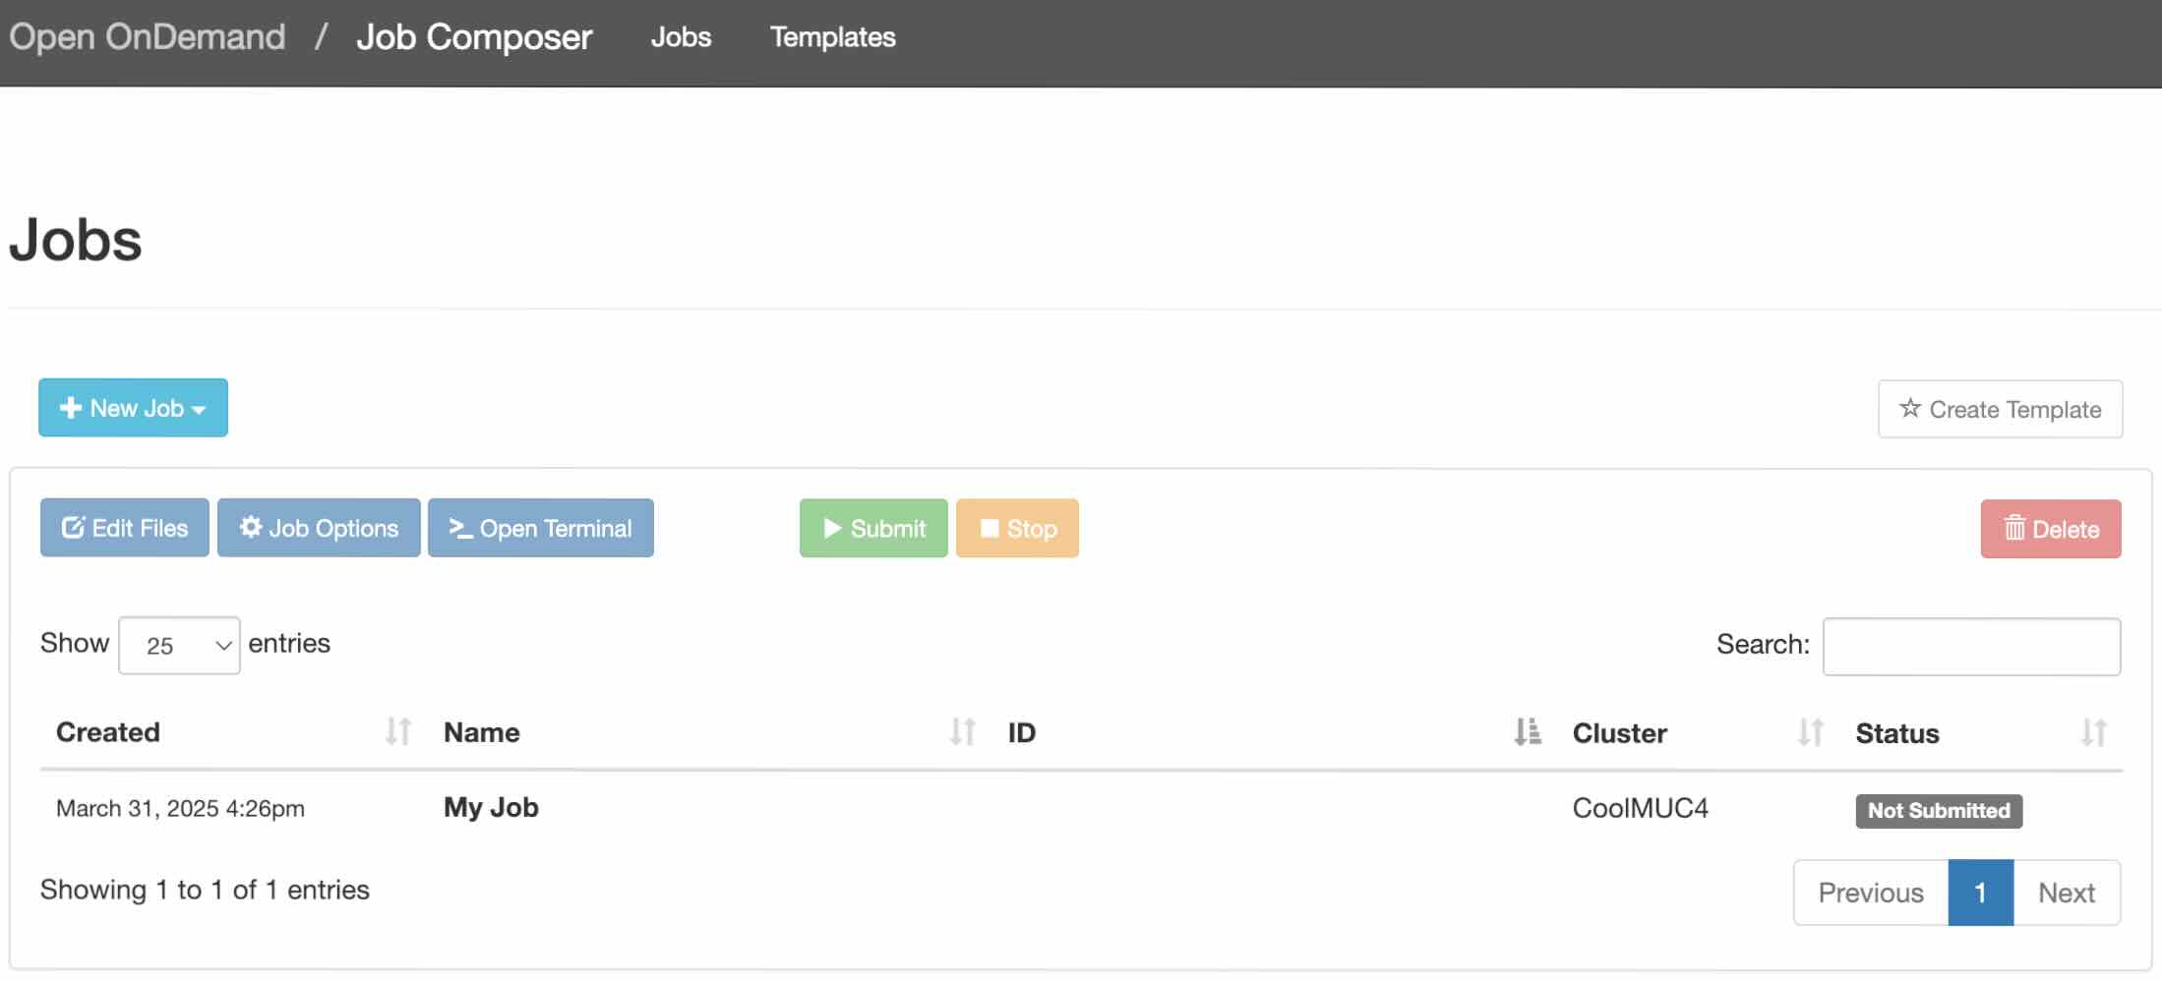Sort table by Name column arrows
The width and height of the screenshot is (2162, 981).
(962, 732)
